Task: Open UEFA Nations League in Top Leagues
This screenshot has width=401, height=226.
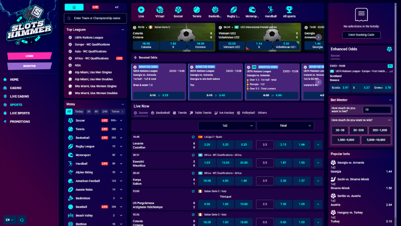Action: click(89, 37)
